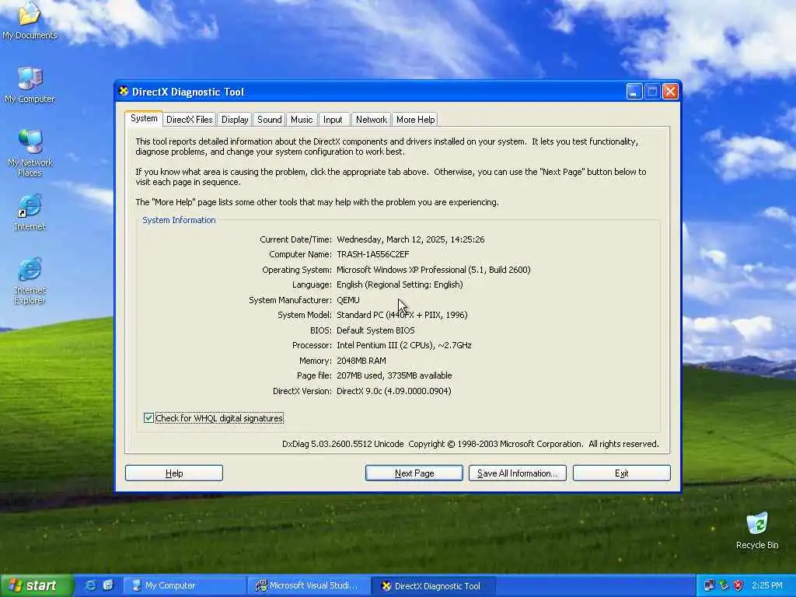Click the computer name TRASH-1A556C2EF
The image size is (796, 597).
pyautogui.click(x=372, y=254)
